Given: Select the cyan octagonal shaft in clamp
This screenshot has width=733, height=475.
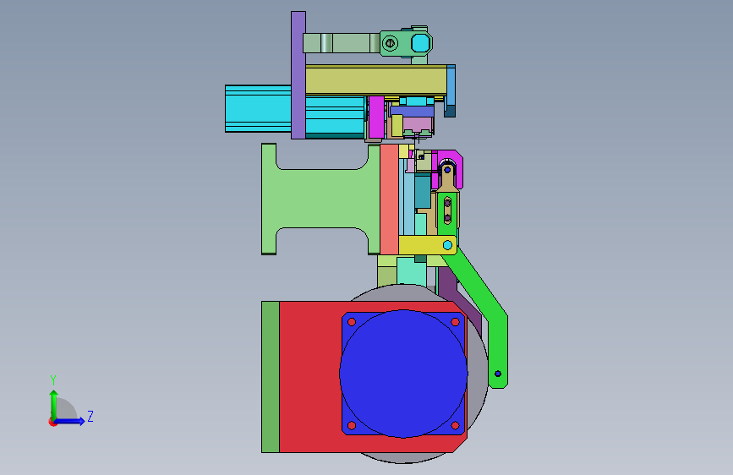Looking at the screenshot, I should click(421, 43).
